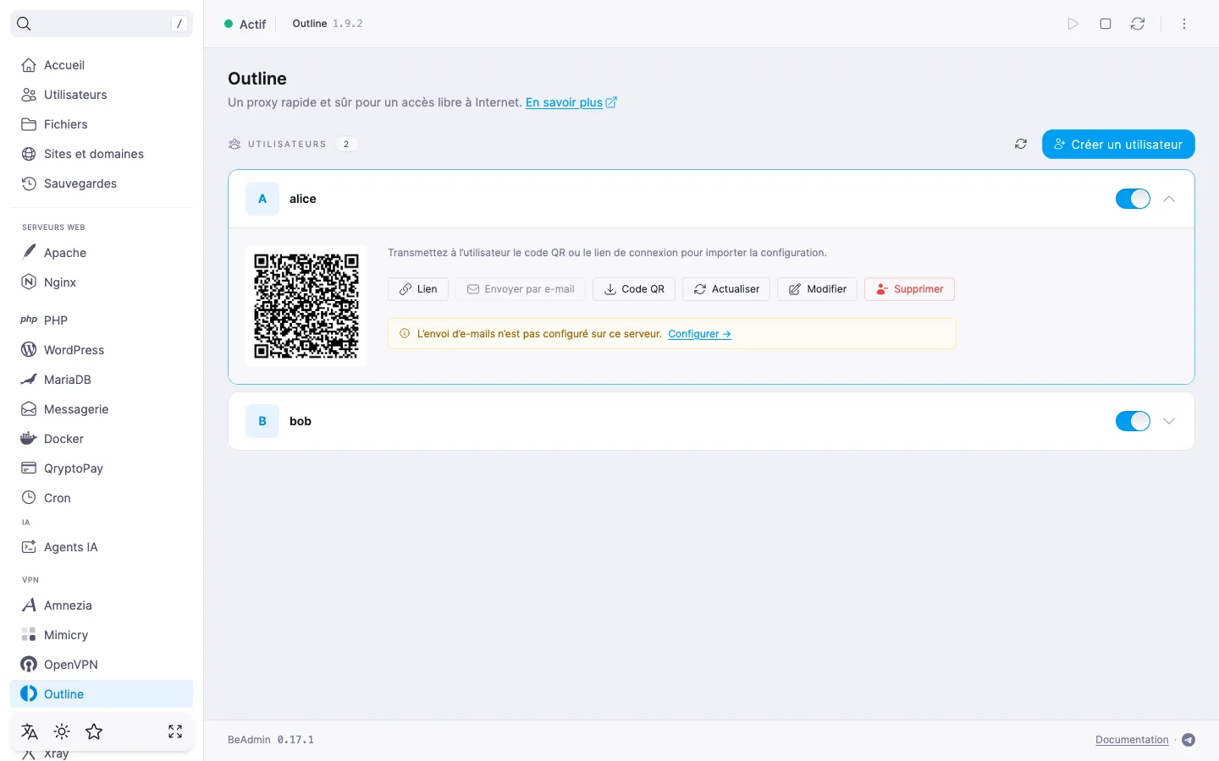The image size is (1219, 761).
Task: Click the 'Créer un utilisateur' button
Action: point(1118,144)
